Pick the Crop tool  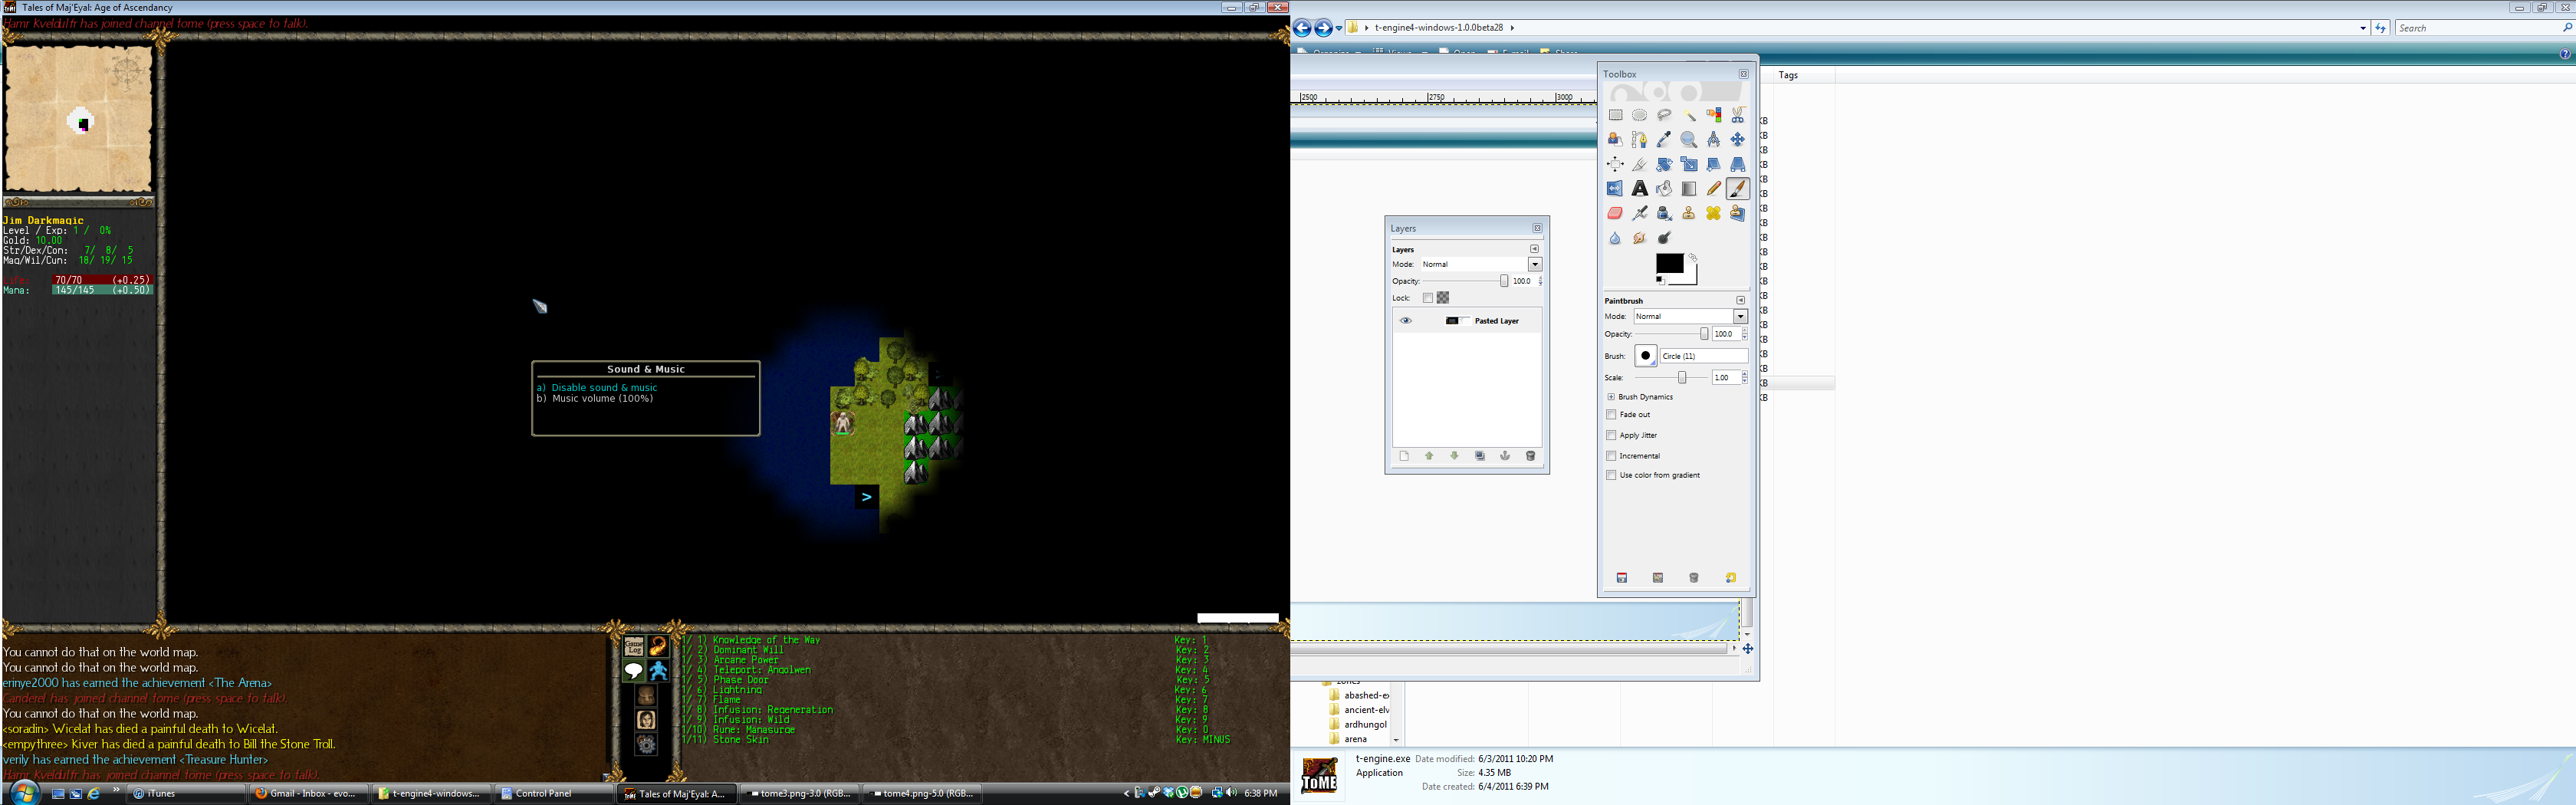pyautogui.click(x=1639, y=164)
